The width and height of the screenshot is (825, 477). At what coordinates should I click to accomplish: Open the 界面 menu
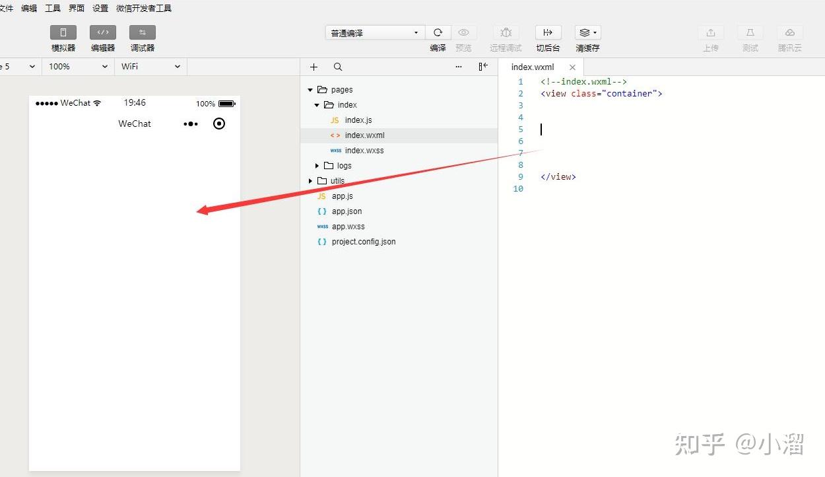(77, 9)
